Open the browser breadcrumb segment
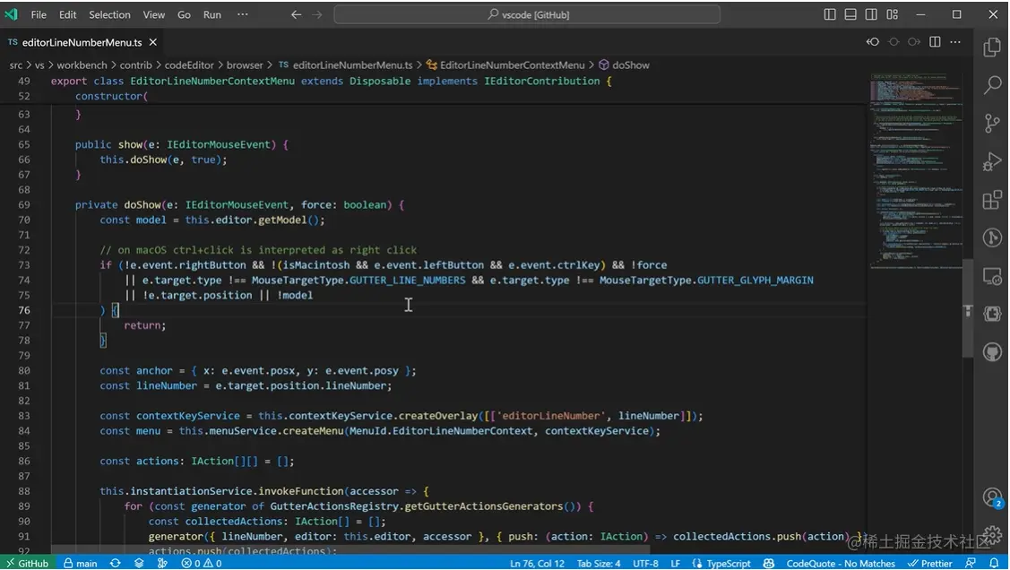 tap(245, 65)
